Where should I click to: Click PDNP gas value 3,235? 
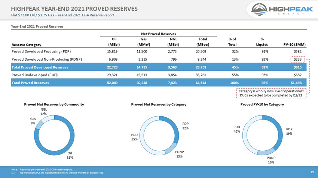click(x=143, y=59)
